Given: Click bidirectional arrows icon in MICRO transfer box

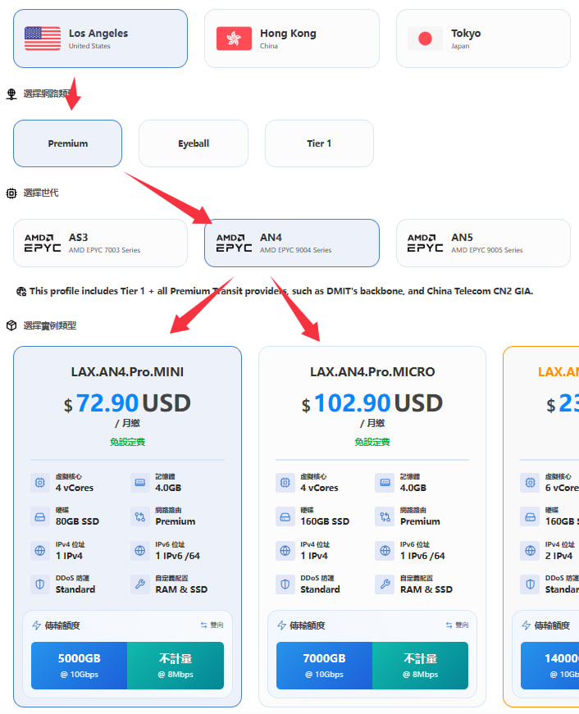Looking at the screenshot, I should 449,625.
